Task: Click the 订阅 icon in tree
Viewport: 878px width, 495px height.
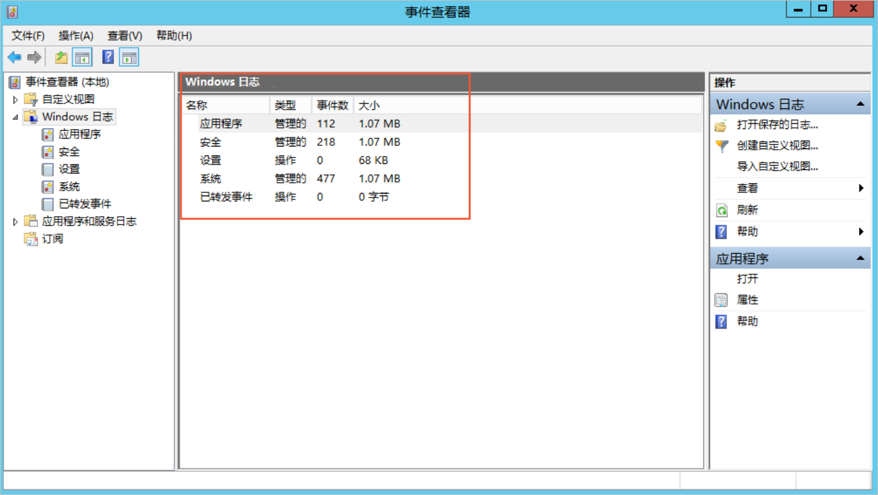Action: click(31, 239)
